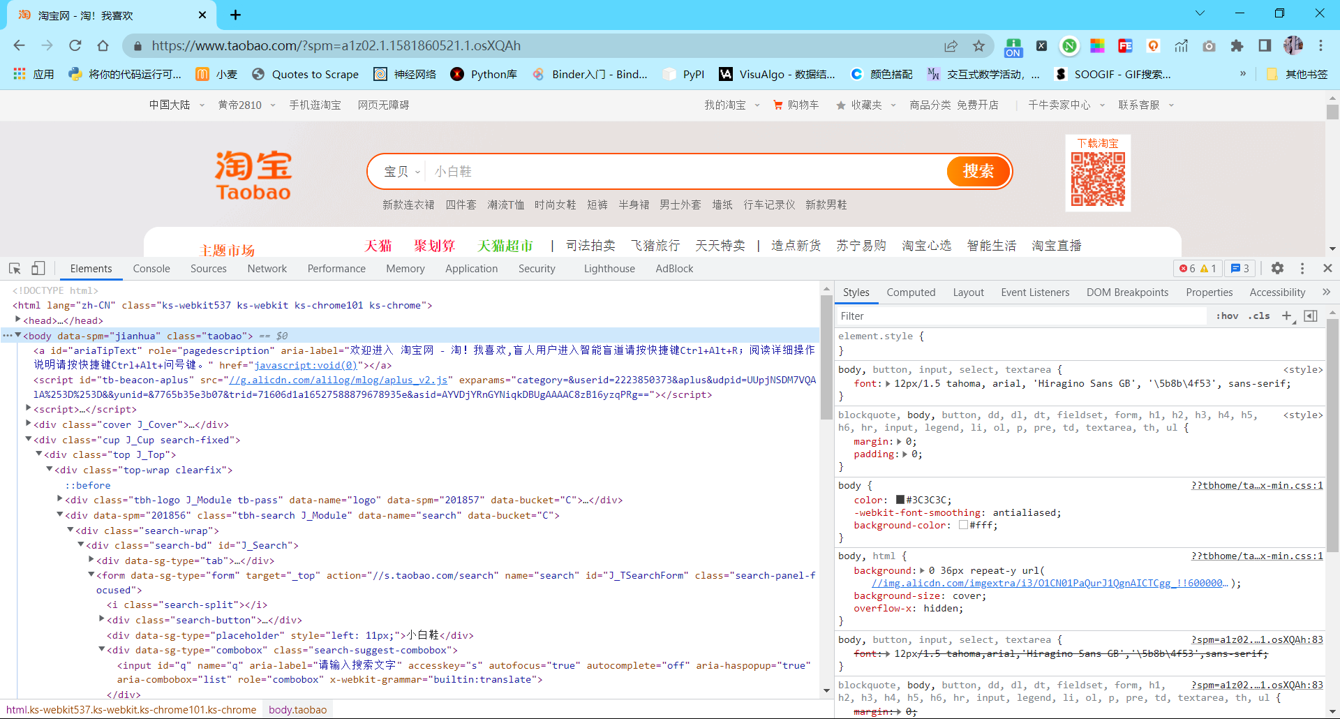Close the DevTools panel
This screenshot has width=1340, height=719.
pos(1327,269)
